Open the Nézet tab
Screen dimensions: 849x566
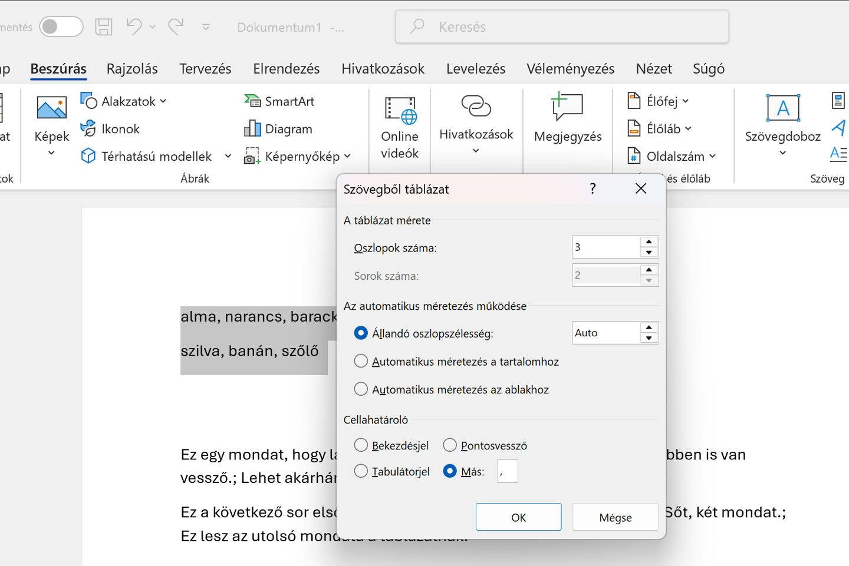[654, 69]
